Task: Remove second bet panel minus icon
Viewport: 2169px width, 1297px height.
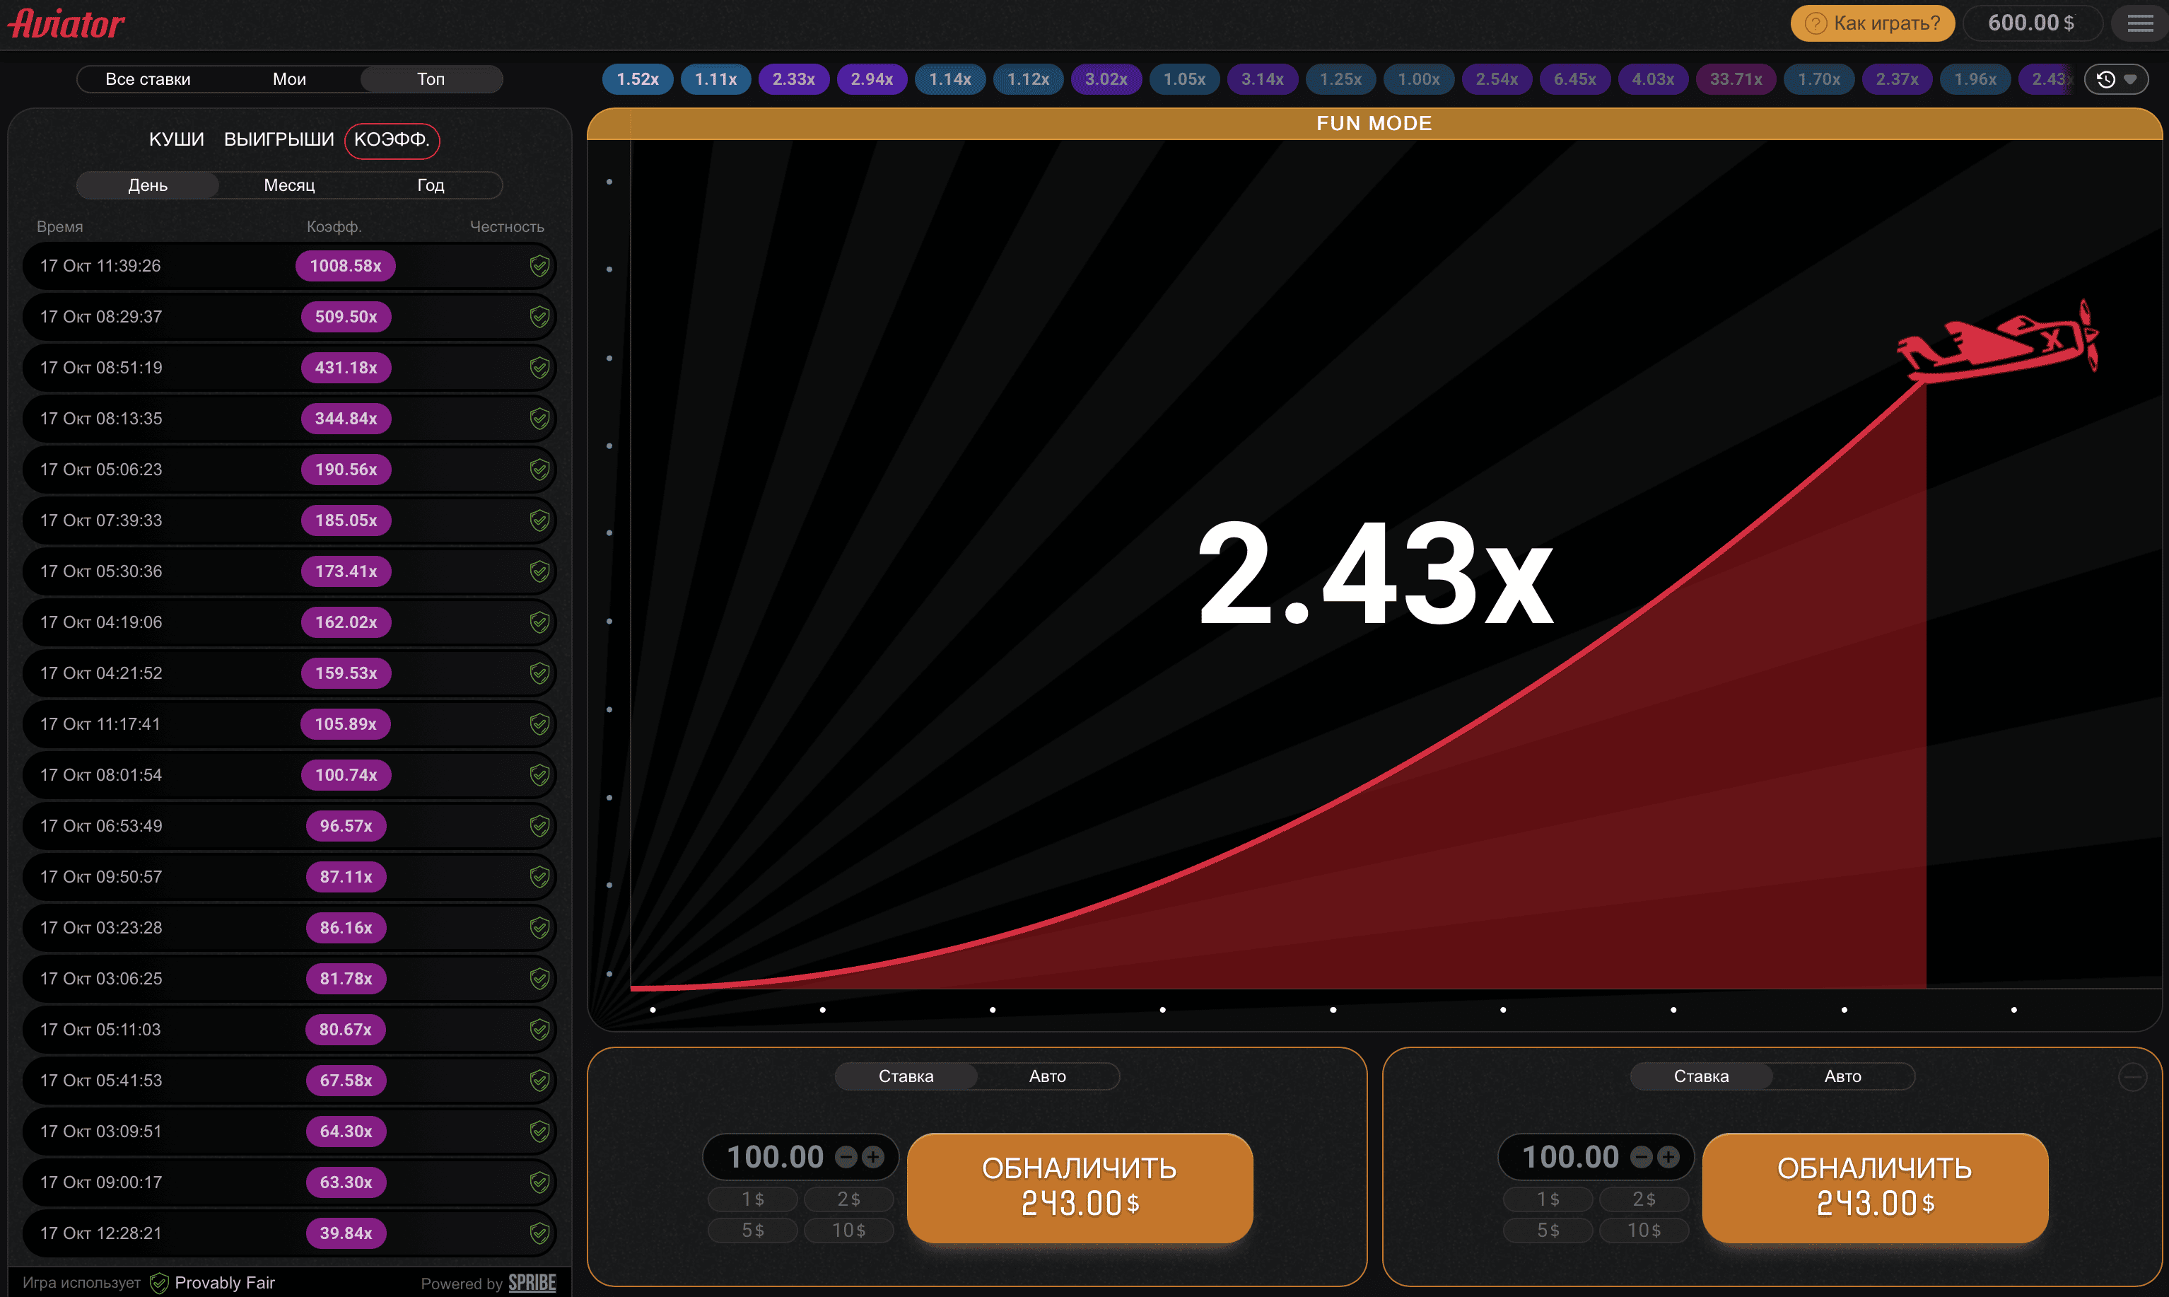Action: 2132,1077
